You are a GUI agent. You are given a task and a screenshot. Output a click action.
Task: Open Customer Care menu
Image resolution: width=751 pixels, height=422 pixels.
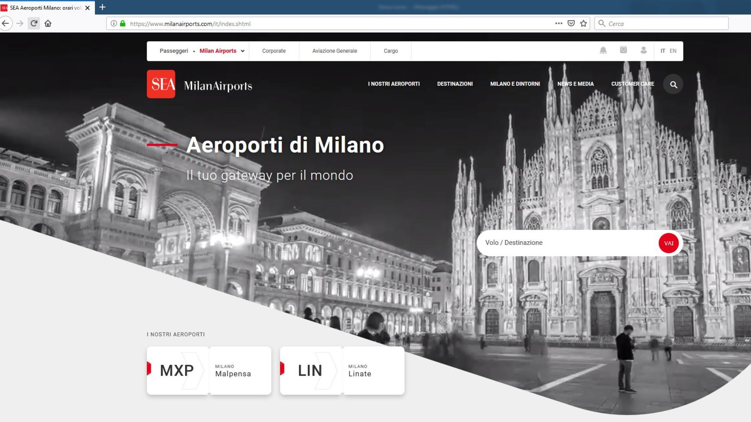(x=632, y=84)
